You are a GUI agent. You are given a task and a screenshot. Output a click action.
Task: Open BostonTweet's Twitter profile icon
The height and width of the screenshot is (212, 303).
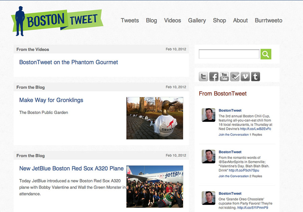[203, 77]
